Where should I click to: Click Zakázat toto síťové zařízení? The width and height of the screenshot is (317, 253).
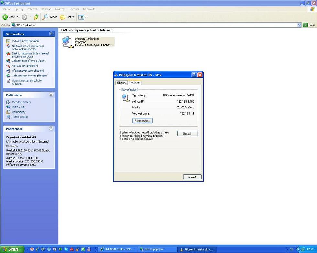click(28, 61)
